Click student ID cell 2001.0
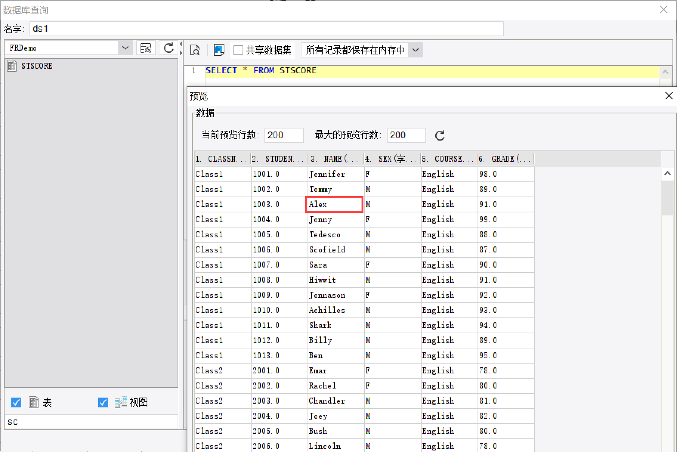Screen dimensions: 677x452 coord(279,371)
